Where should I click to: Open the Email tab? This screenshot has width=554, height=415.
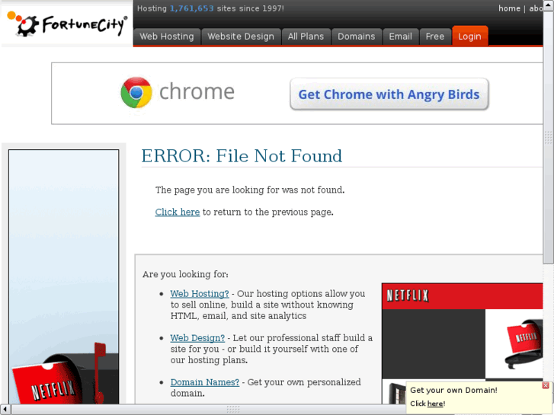(x=401, y=37)
